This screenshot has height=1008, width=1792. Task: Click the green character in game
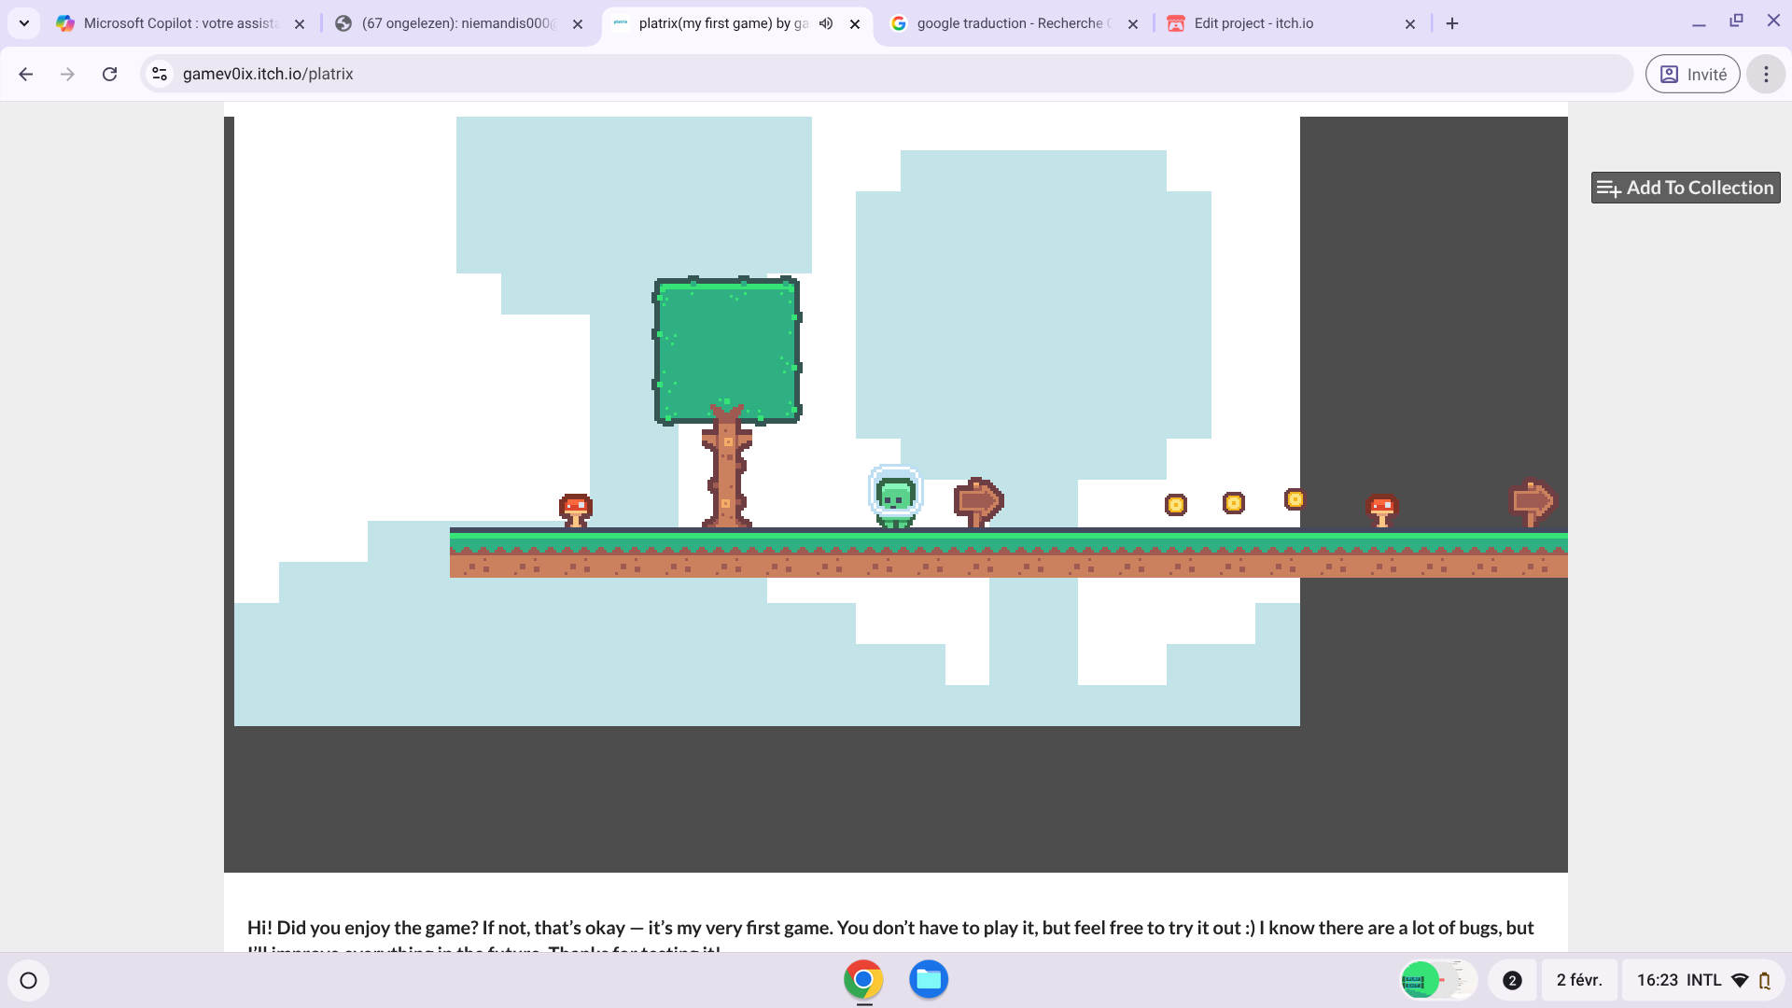(895, 497)
